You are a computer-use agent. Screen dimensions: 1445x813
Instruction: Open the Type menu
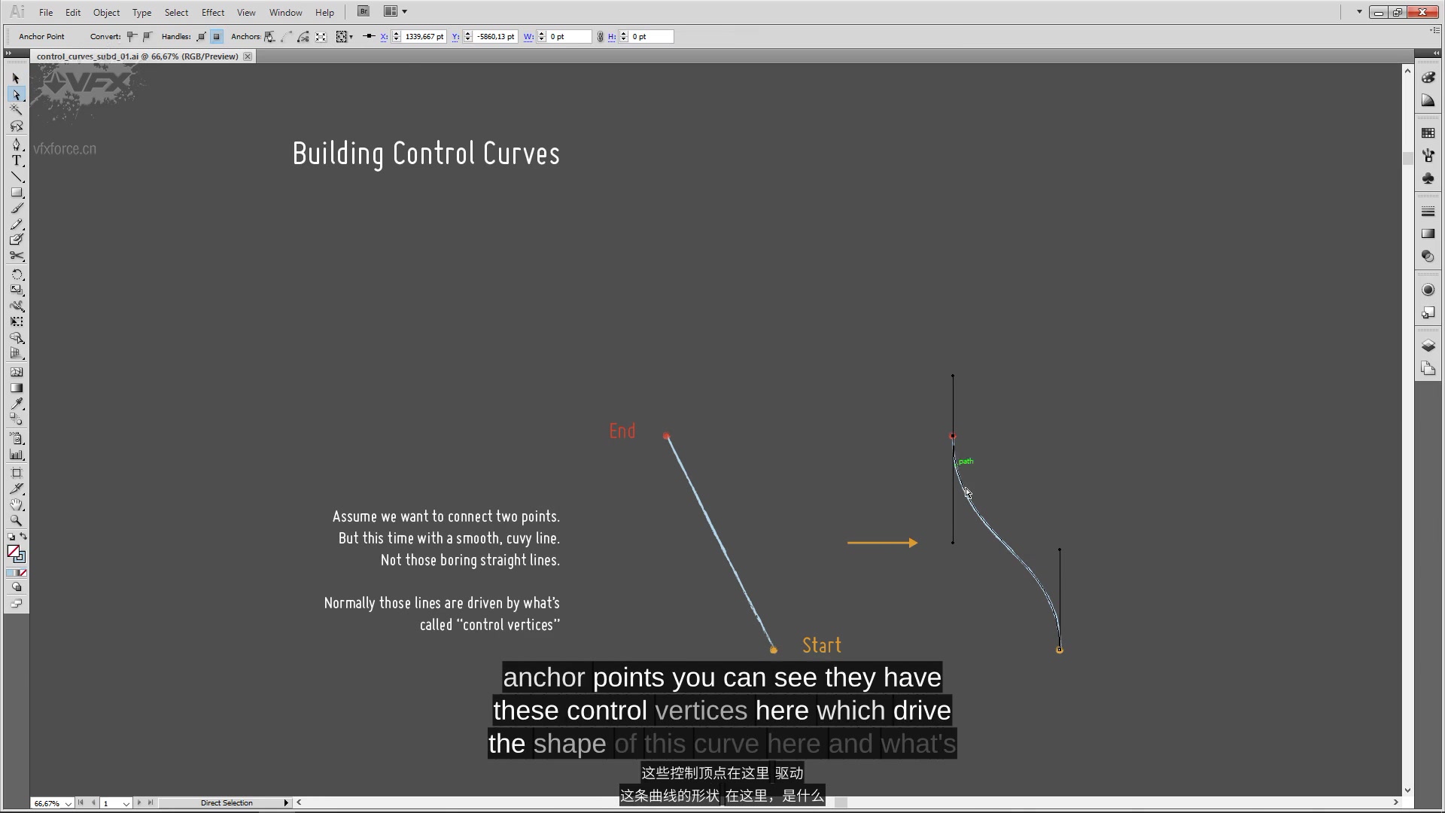(141, 12)
